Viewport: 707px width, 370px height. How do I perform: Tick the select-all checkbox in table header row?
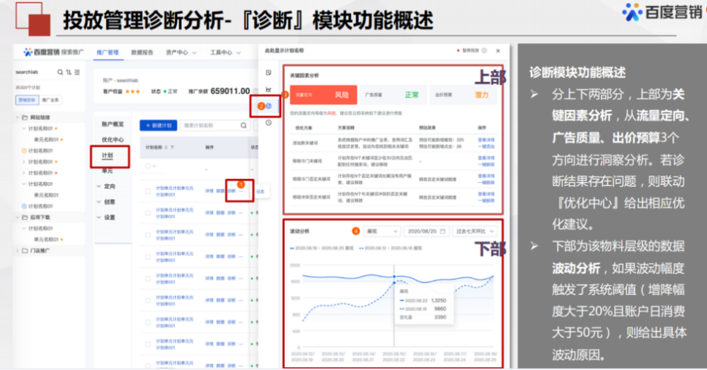tap(148, 166)
